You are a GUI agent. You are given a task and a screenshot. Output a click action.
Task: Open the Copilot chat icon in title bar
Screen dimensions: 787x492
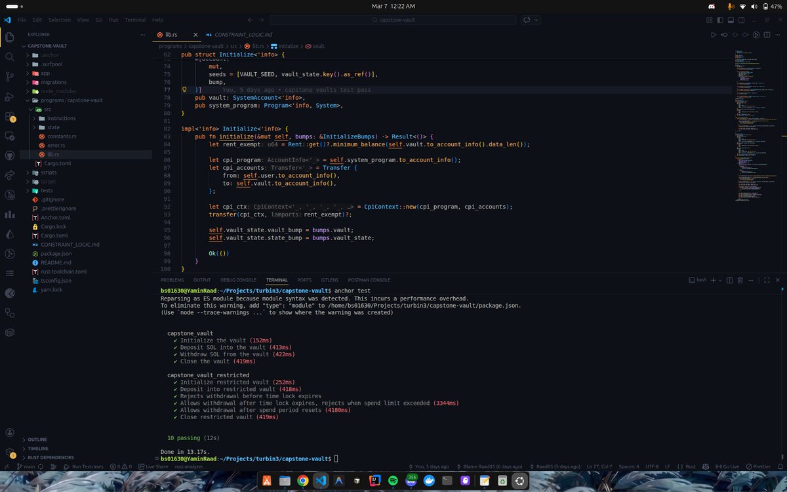[526, 20]
